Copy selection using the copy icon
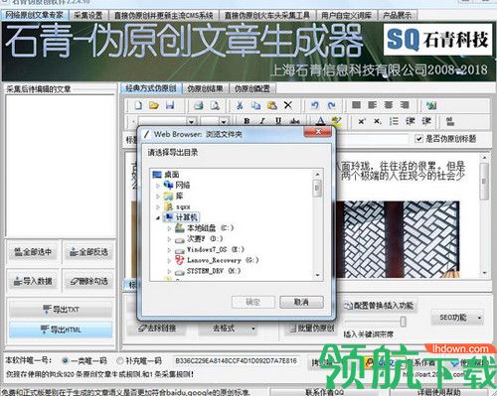This screenshot has height=396, width=497. click(x=255, y=105)
